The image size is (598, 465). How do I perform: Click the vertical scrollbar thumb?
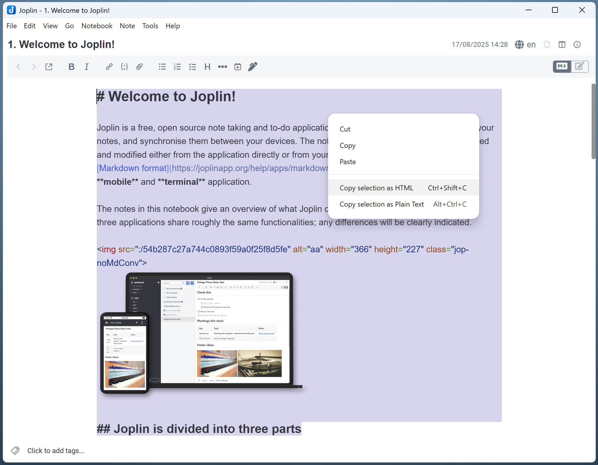pos(593,121)
